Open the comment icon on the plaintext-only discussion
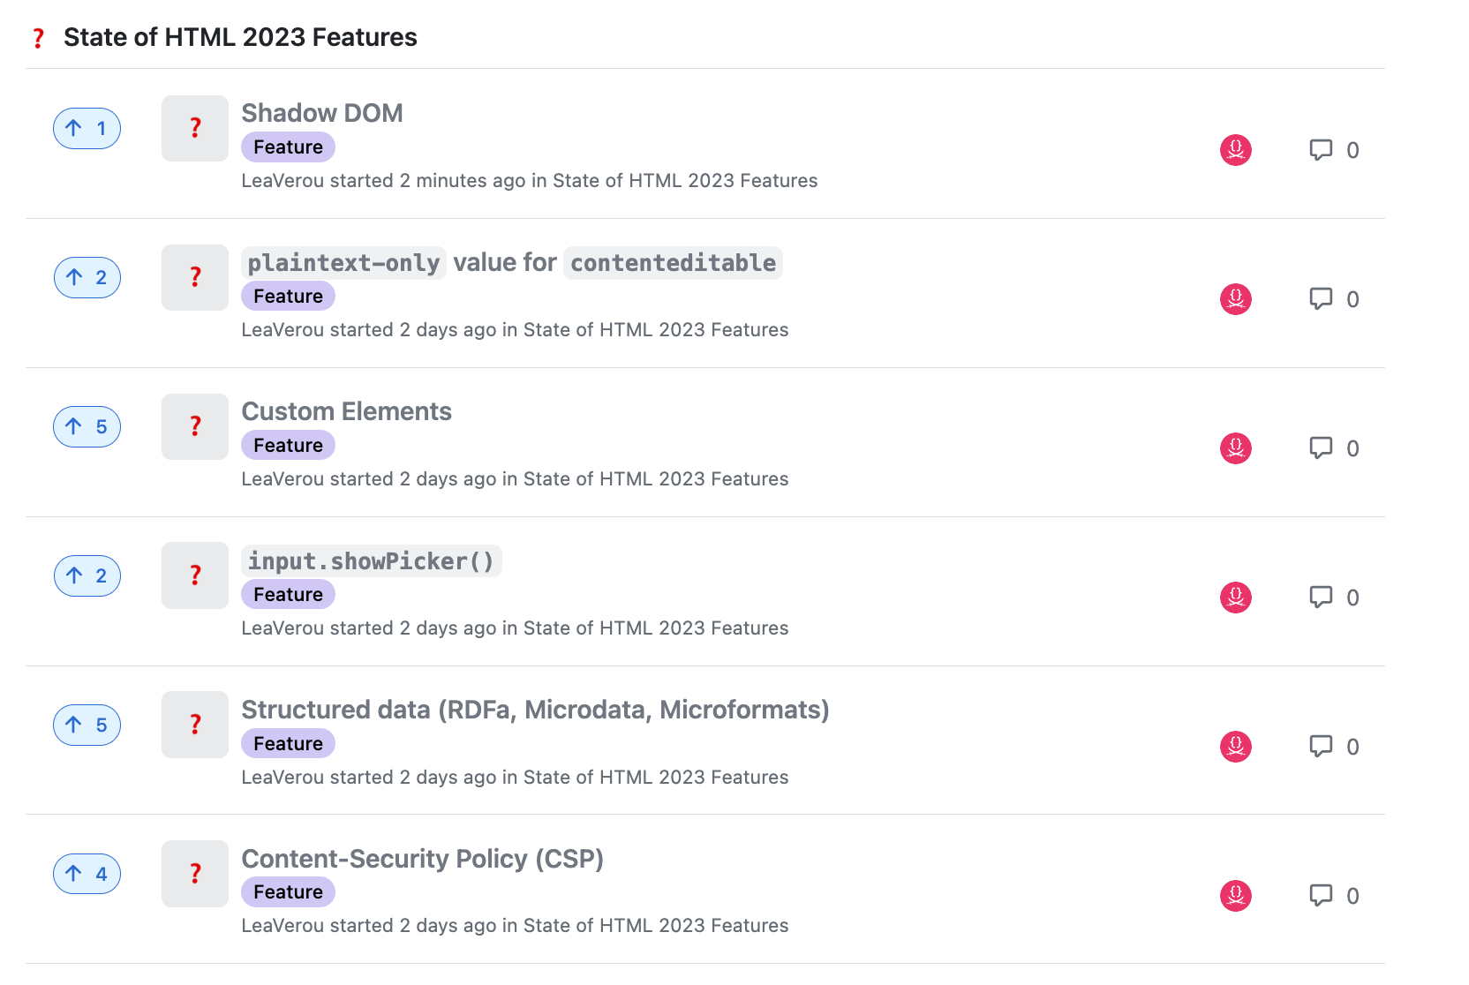Image resolution: width=1469 pixels, height=985 pixels. coord(1321,299)
